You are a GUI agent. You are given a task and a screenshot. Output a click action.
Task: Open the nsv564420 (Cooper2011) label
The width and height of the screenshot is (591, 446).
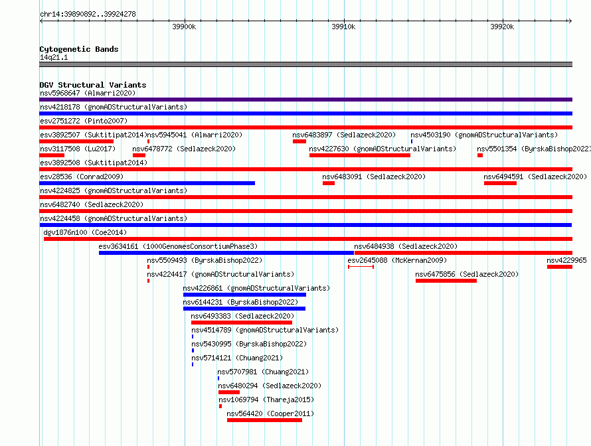click(x=270, y=413)
